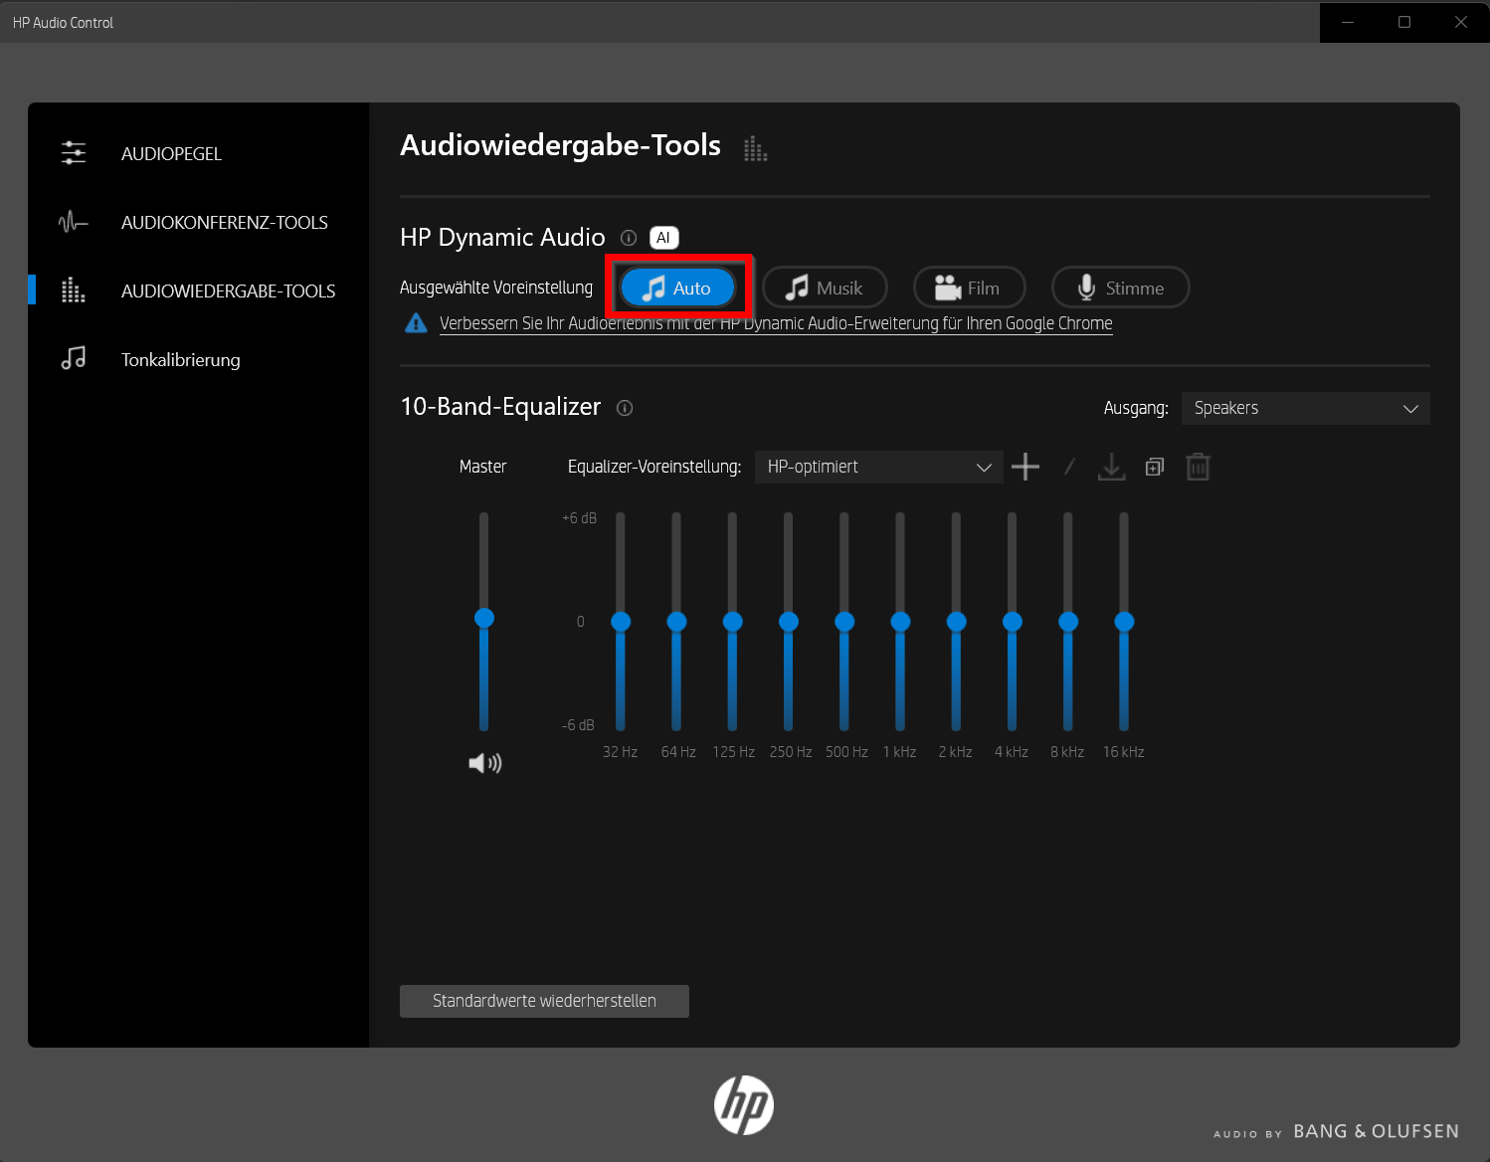Click the blue warning triangle icon

416,323
